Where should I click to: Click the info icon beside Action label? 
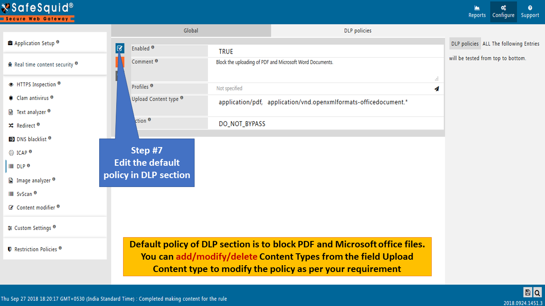149,120
